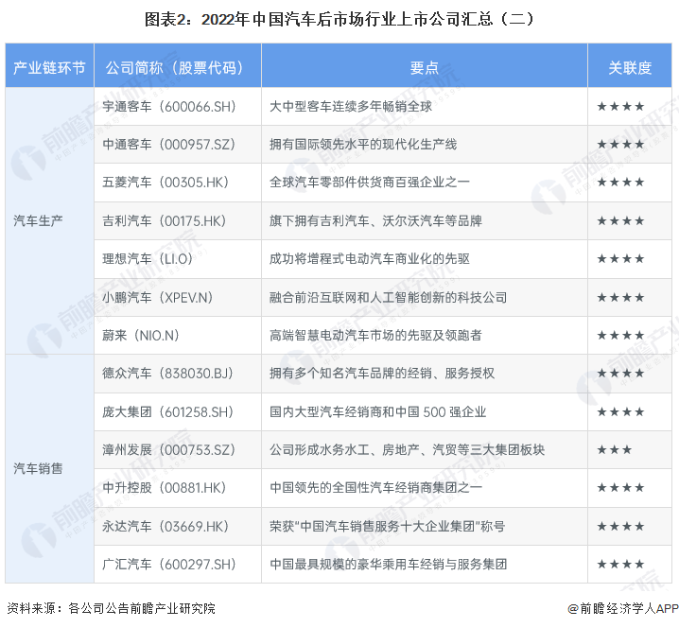679x628 pixels.
Task: Click 中升控股（00881.HK） cell
Action: [178, 488]
